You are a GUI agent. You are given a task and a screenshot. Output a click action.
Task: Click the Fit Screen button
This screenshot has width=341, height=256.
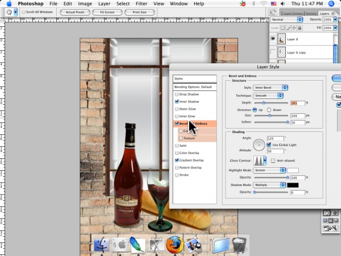(x=107, y=12)
